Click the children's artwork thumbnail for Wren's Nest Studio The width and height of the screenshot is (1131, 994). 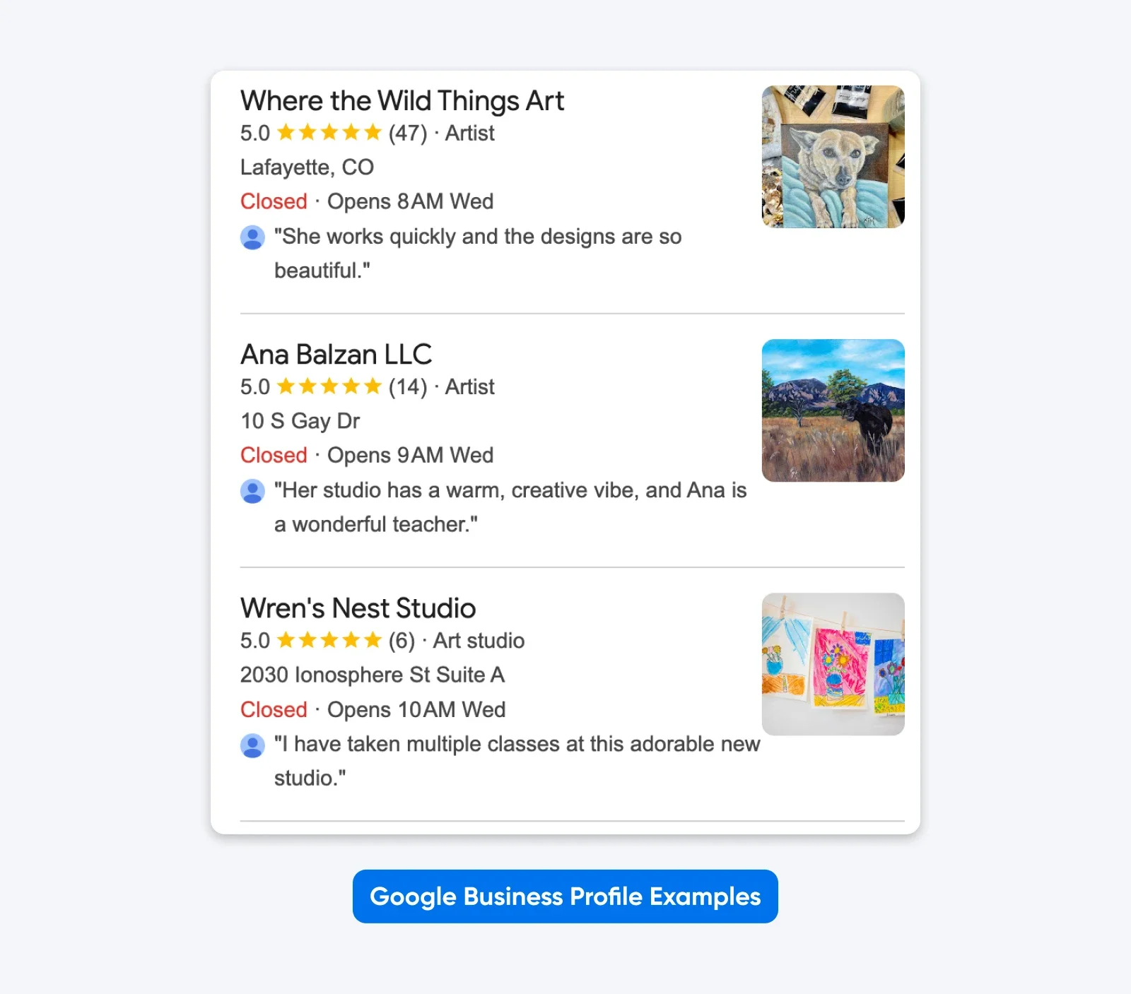[x=833, y=663]
